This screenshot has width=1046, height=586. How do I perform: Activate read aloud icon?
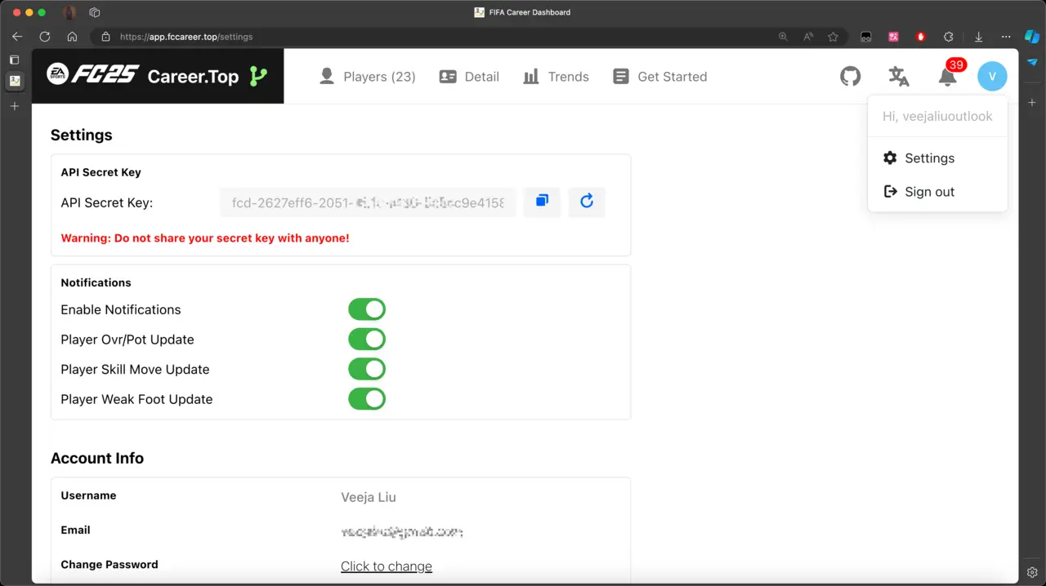(808, 37)
